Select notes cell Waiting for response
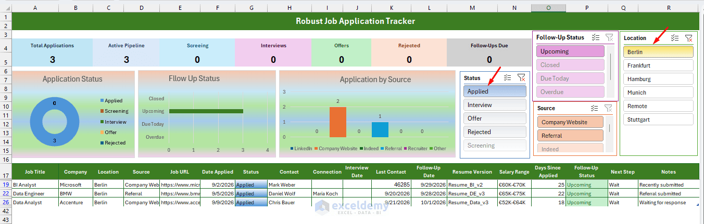Screen dimensions: 704x224 pos(669,202)
